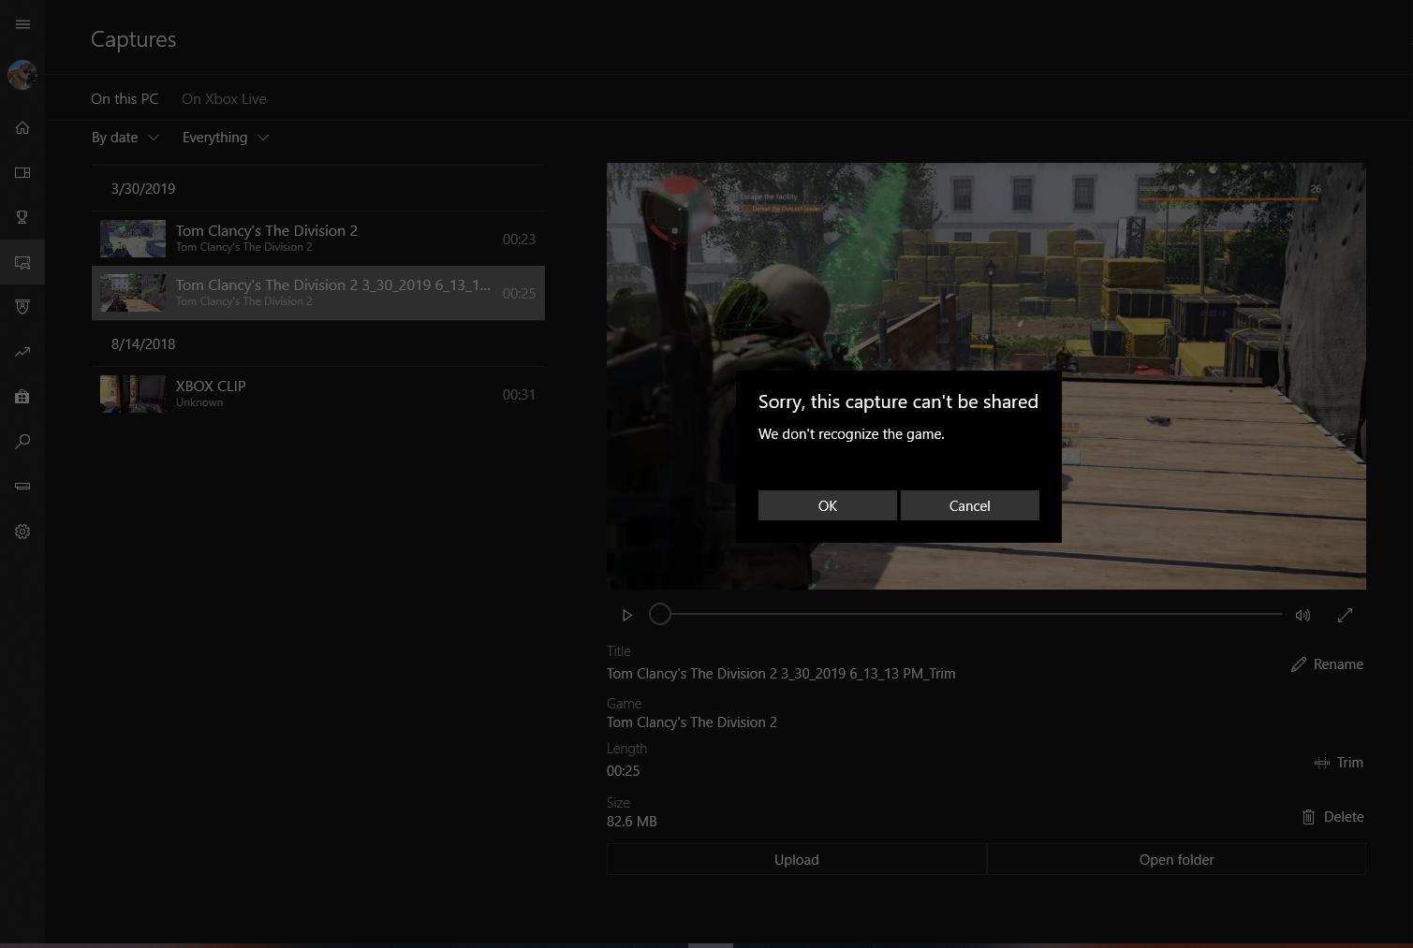Open the Captures panel icon in sidebar

[x=22, y=262]
